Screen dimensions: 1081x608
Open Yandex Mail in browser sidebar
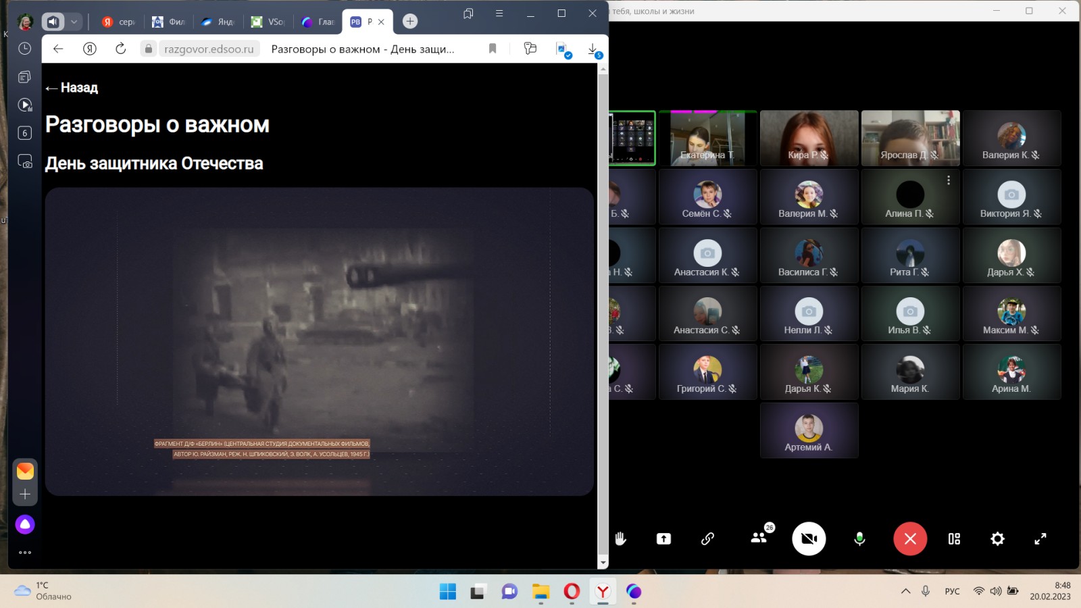pyautogui.click(x=25, y=471)
